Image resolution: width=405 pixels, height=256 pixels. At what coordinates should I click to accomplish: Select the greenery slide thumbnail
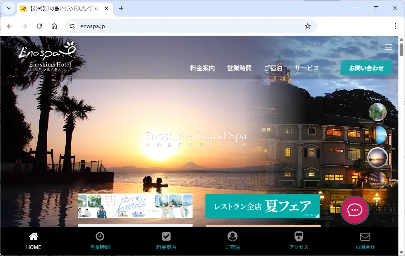click(377, 112)
